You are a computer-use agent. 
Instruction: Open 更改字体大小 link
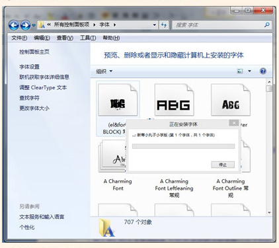click(34, 108)
